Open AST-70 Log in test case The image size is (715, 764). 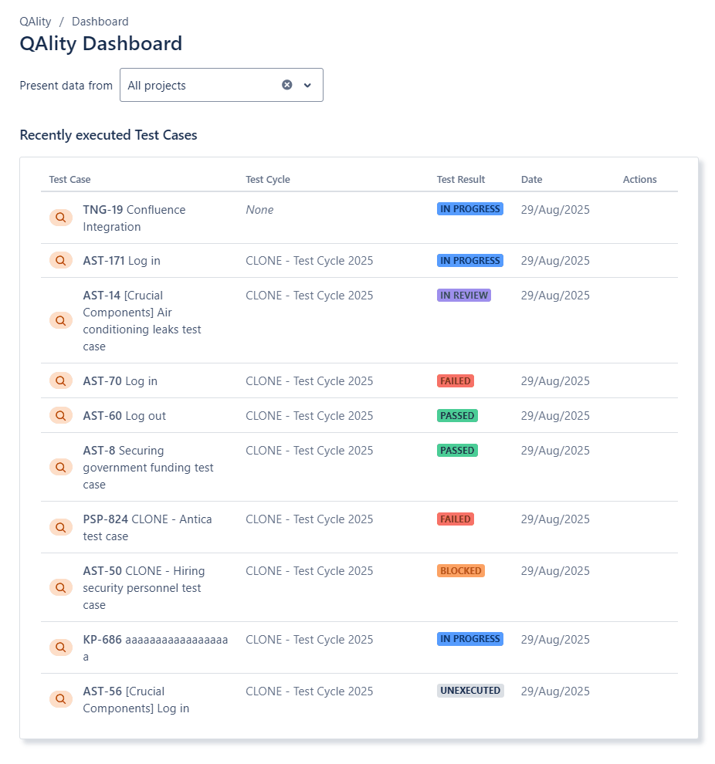(120, 381)
